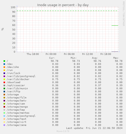Image resolution: width=126 pixels, height=134 pixels.
Task: Select the /download legend label
Action: [13, 82]
